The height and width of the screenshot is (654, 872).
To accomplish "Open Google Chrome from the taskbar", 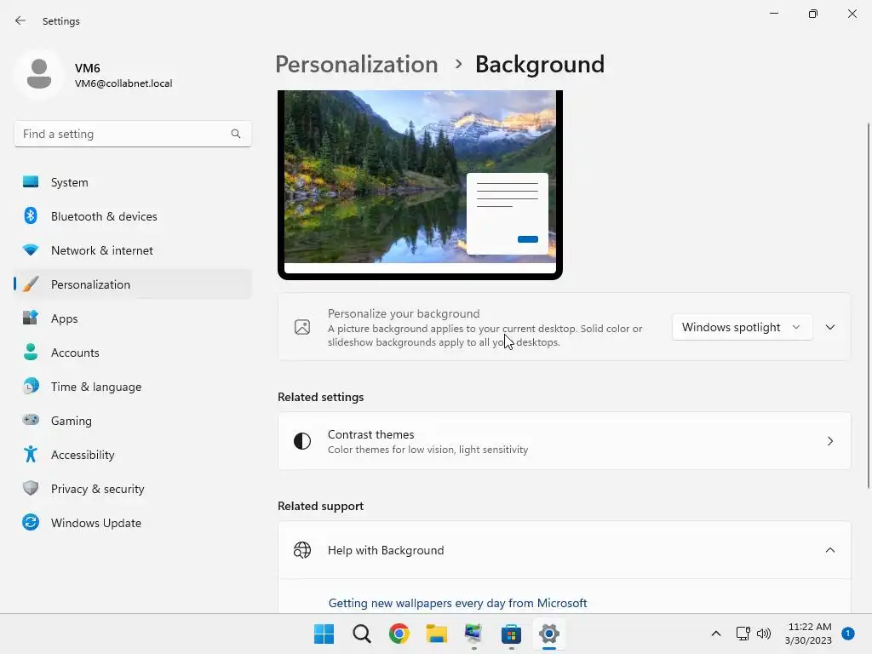I will point(399,634).
